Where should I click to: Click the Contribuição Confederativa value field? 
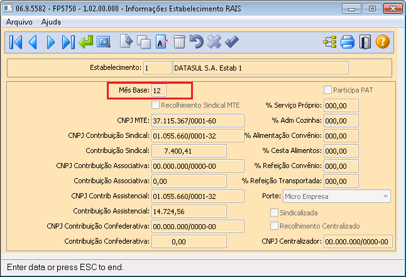pyautogui.click(x=189, y=242)
